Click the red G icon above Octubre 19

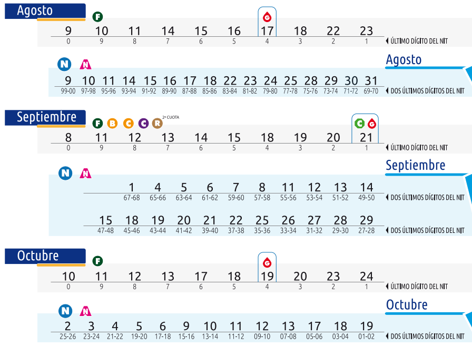(267, 262)
